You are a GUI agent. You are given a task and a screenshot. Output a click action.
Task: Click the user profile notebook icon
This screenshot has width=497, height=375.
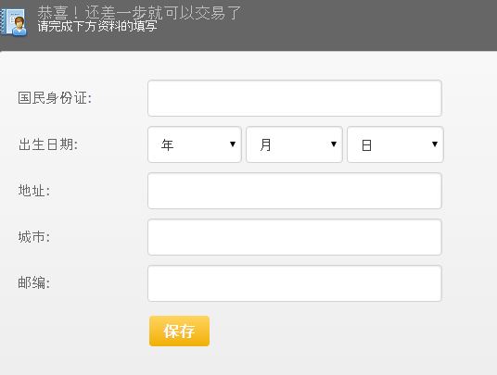[x=13, y=22]
